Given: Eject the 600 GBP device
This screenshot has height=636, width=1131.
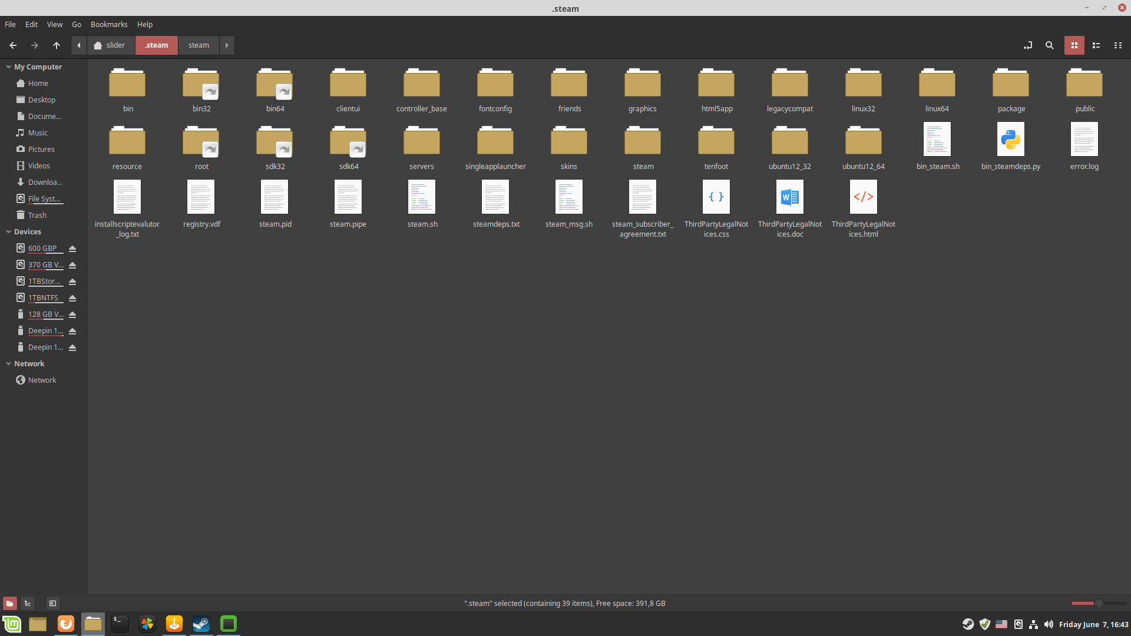Looking at the screenshot, I should point(72,249).
